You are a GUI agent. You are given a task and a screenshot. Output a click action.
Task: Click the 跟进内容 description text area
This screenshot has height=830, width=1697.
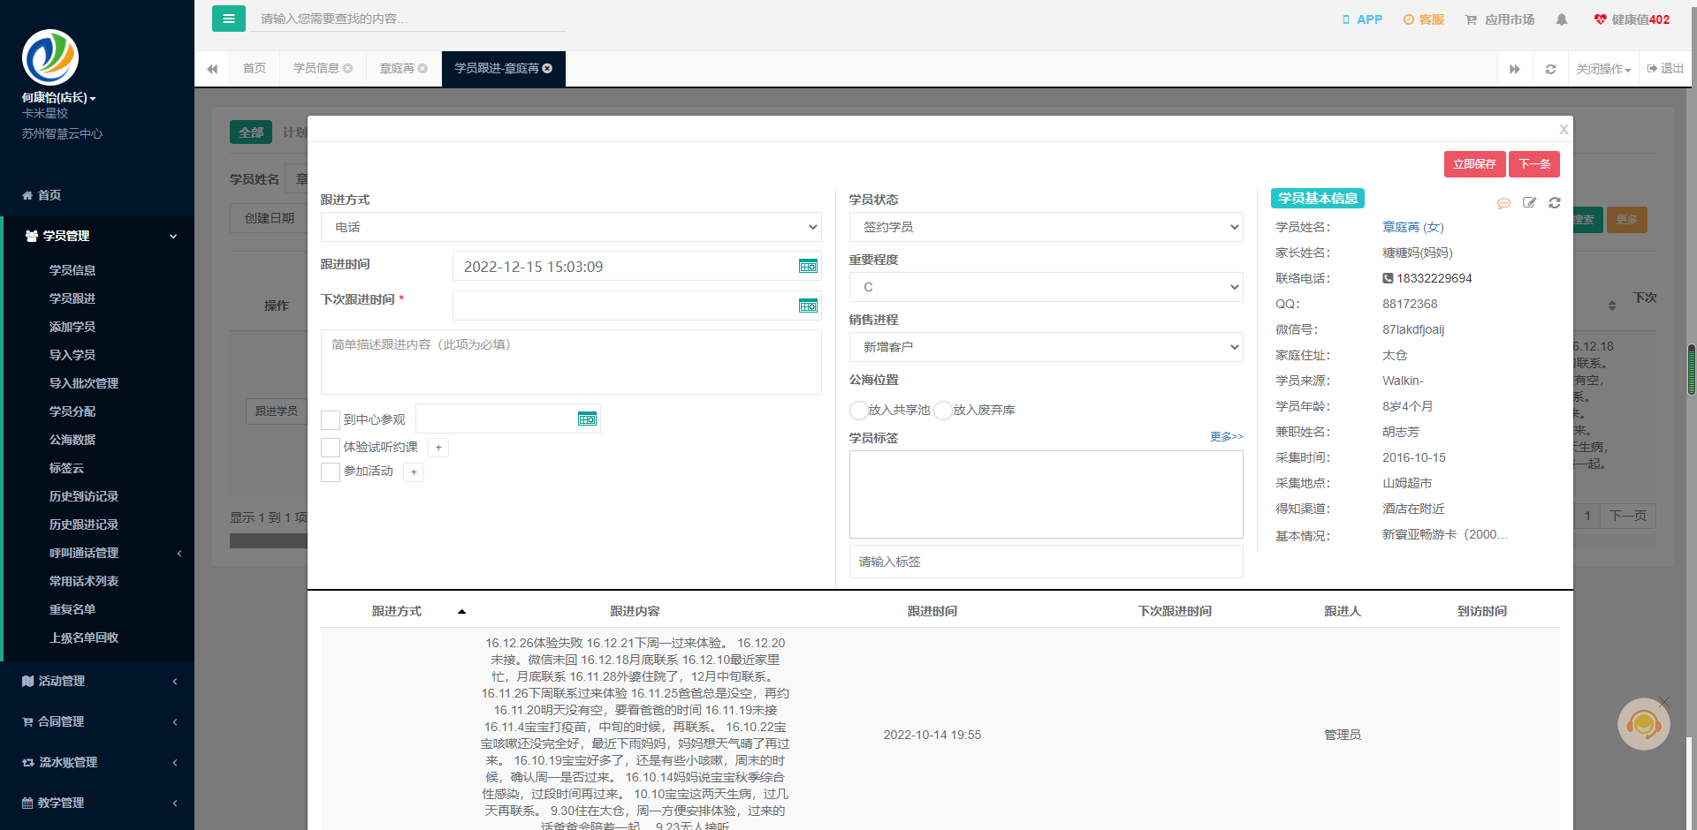(x=571, y=362)
